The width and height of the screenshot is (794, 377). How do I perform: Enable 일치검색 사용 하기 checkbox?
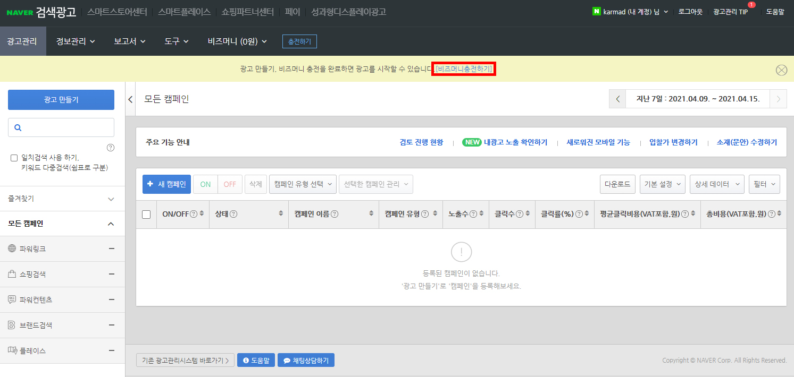pyautogui.click(x=14, y=158)
